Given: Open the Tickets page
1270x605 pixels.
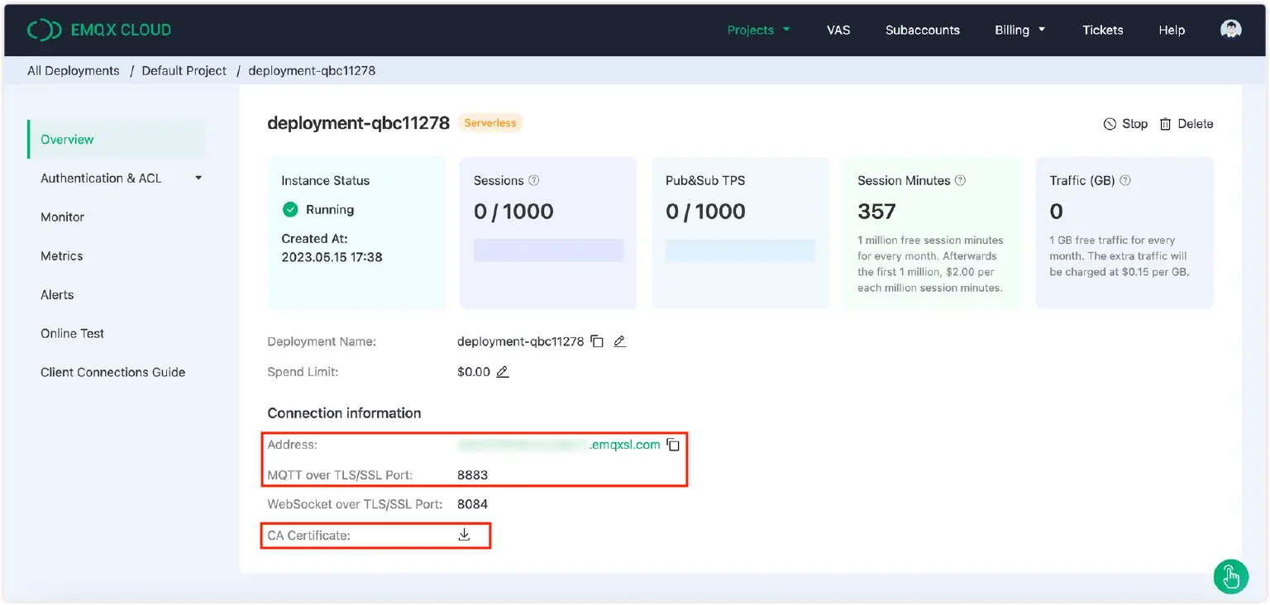Looking at the screenshot, I should tap(1102, 29).
